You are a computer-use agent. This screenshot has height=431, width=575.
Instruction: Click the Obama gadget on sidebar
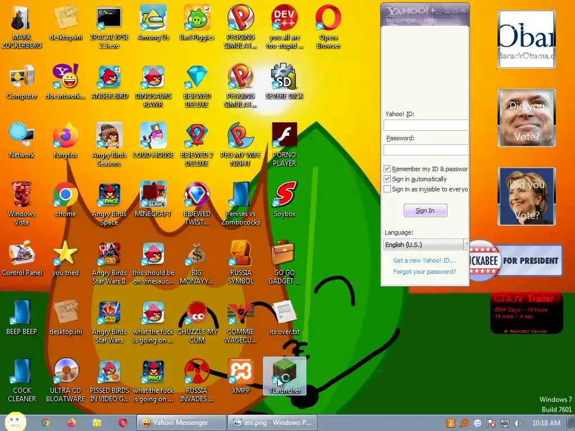pos(527,39)
